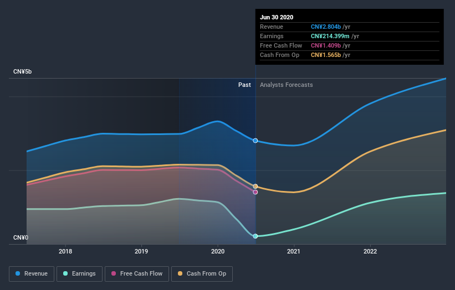455x290 pixels.
Task: Click the 'Free Cash Flow' tooltip row label
Action: pos(281,45)
